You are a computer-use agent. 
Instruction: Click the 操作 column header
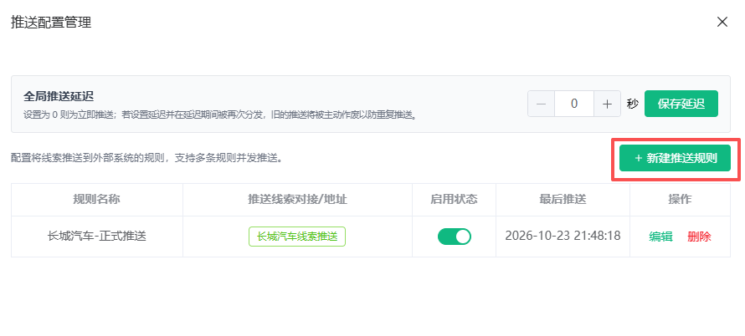point(680,199)
